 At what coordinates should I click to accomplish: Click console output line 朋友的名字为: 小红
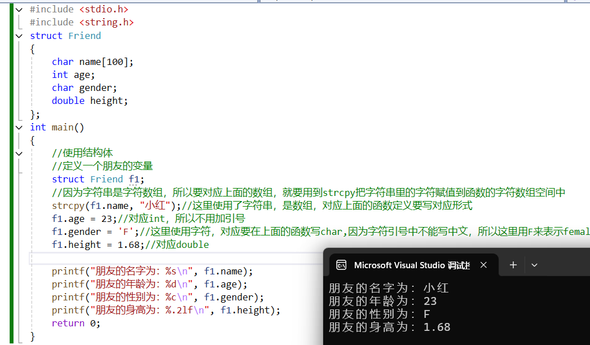point(389,288)
